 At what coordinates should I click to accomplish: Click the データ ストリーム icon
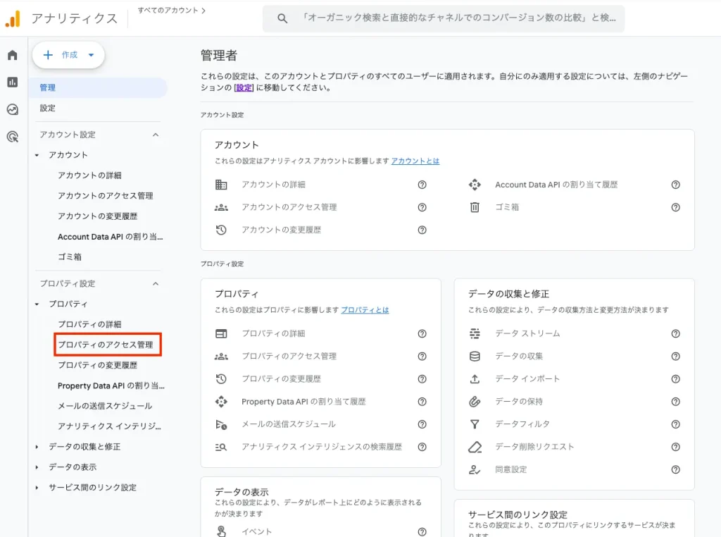coord(475,333)
